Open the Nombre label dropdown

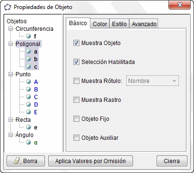[152, 81]
